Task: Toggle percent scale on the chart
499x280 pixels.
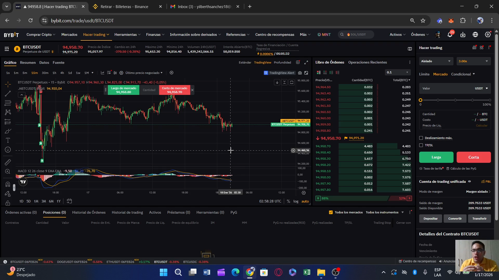Action: pos(288,201)
